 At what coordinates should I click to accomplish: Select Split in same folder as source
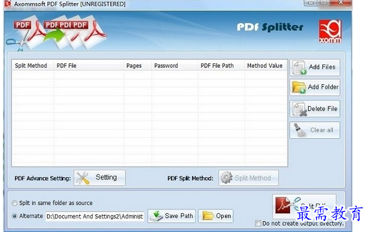pyautogui.click(x=15, y=203)
